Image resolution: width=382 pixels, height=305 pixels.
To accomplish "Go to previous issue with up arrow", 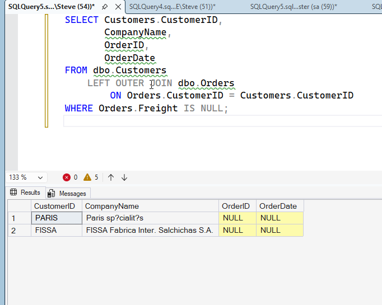I will point(111,177).
